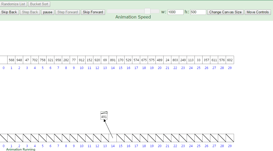Click the width input showing 1000

175,12
